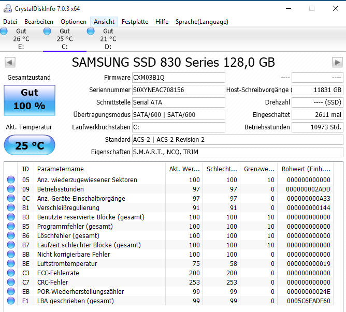
Task: Open the Sprache(Language) menu
Action: point(201,22)
